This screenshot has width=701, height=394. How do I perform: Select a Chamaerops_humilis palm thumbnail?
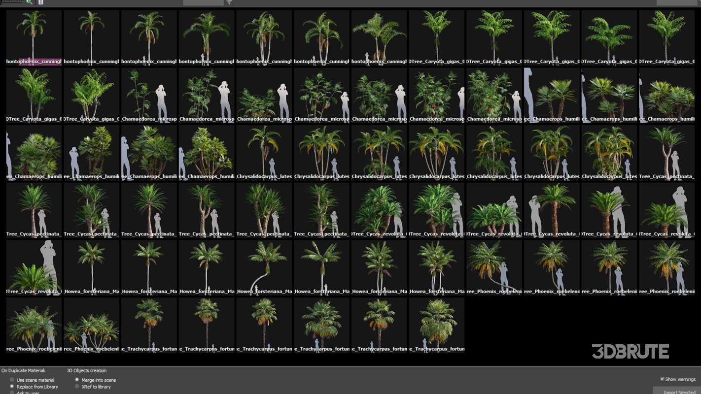pyautogui.click(x=551, y=94)
